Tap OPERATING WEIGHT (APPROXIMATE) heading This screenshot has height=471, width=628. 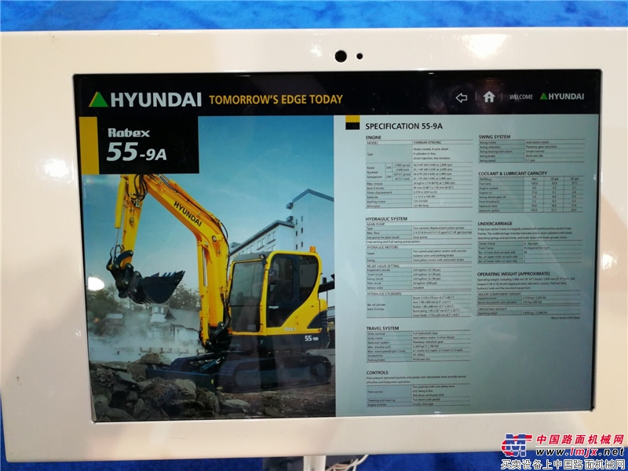(x=513, y=274)
